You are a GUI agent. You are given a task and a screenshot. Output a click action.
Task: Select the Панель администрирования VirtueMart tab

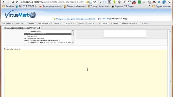point(22,28)
